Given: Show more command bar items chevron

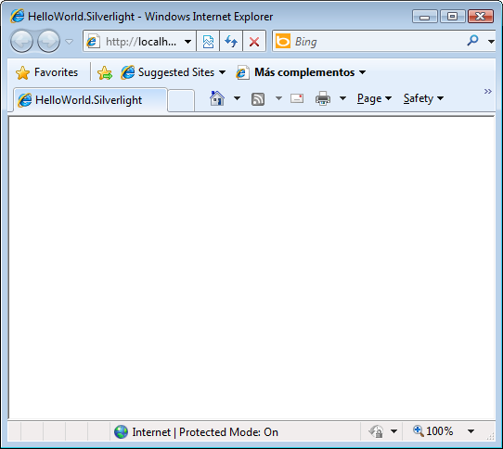Looking at the screenshot, I should tap(487, 92).
